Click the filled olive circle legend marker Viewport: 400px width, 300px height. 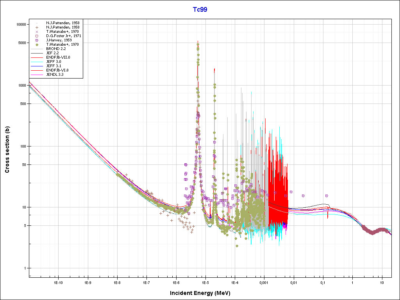pyautogui.click(x=37, y=45)
